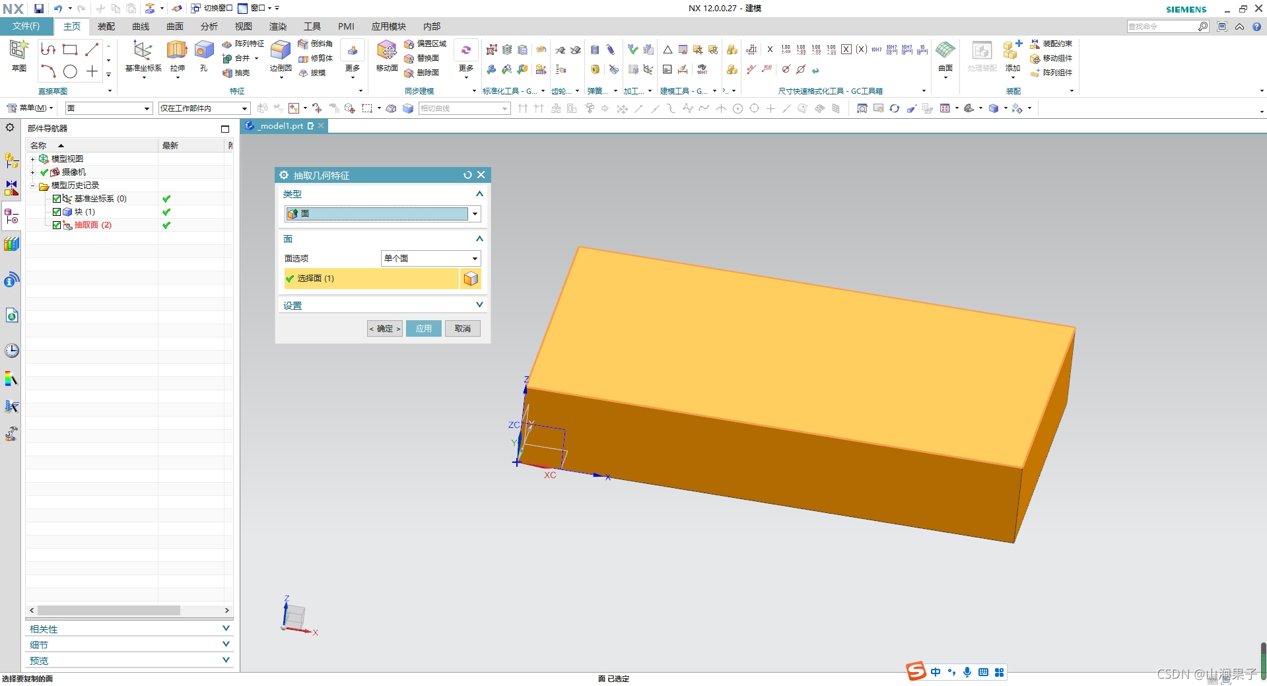Open the selection filter 面 dropdown
The height and width of the screenshot is (686, 1267).
108,108
